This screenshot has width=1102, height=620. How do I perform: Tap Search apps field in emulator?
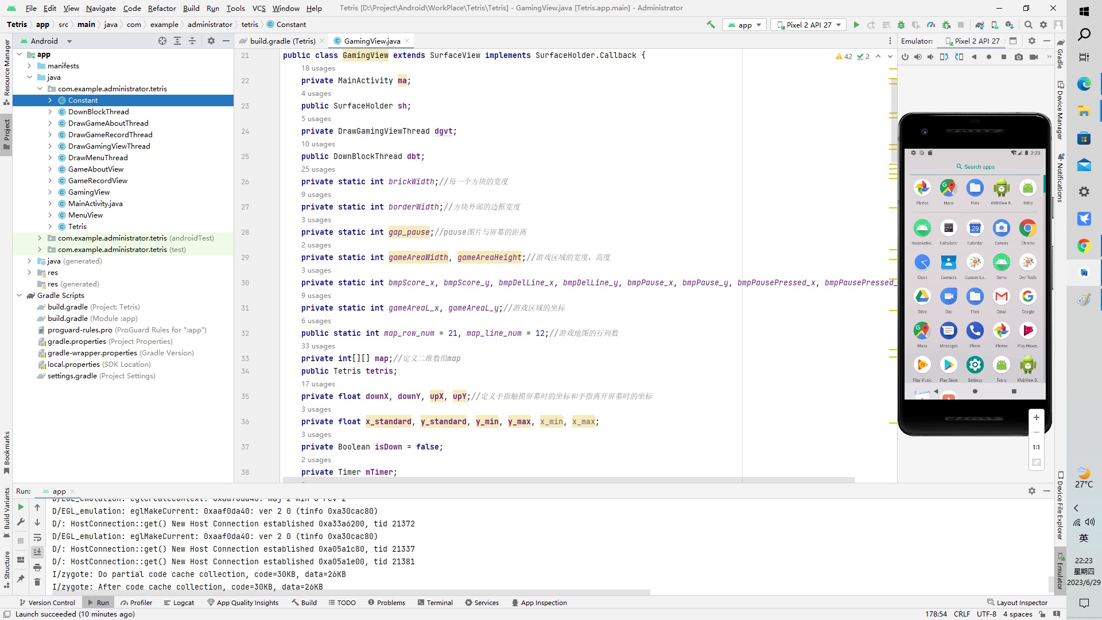coord(975,167)
